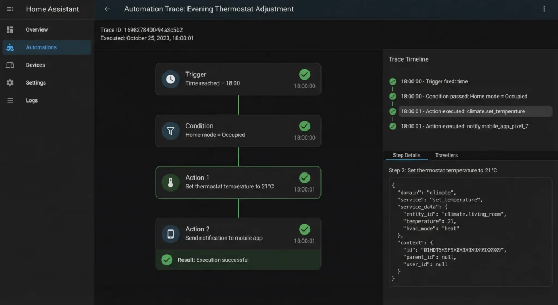Go back with the arrow icon
Viewport: 558px width, 305px height.
pyautogui.click(x=107, y=9)
